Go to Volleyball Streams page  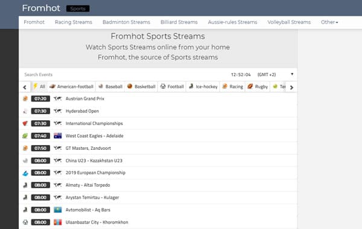tap(289, 22)
